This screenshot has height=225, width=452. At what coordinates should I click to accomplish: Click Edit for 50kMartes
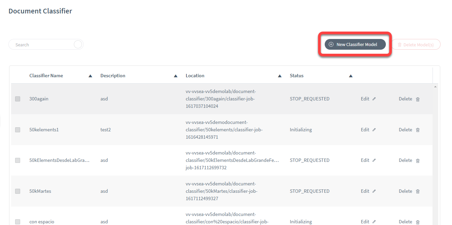tap(365, 191)
